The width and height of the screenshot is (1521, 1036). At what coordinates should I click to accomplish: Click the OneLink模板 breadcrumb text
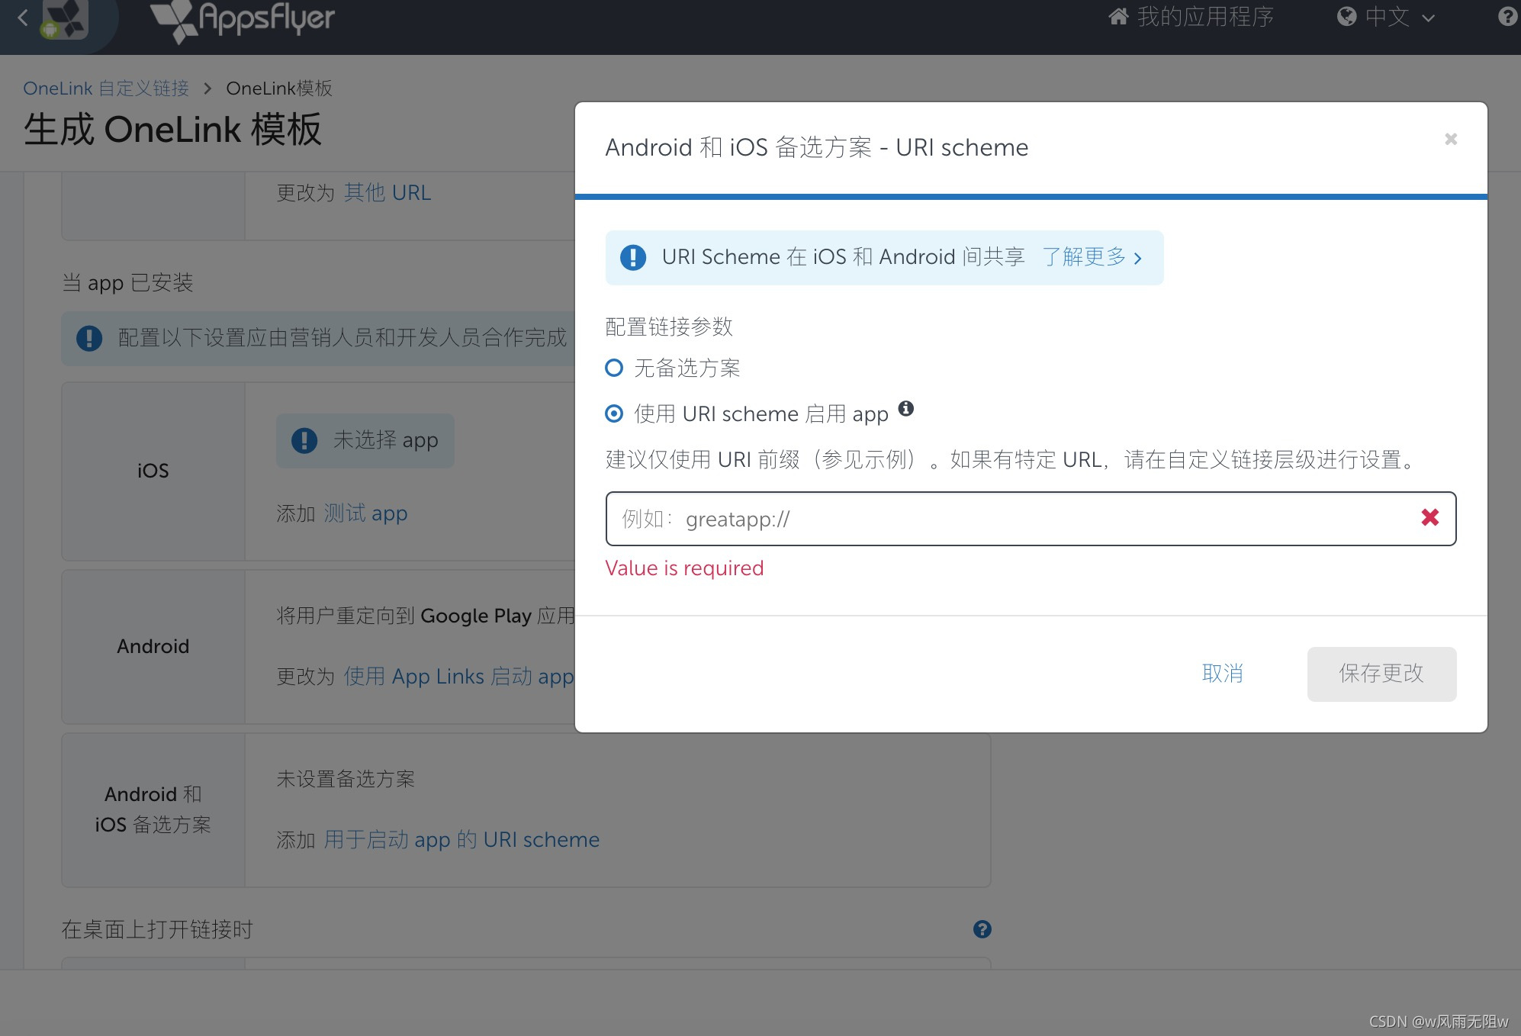point(279,88)
